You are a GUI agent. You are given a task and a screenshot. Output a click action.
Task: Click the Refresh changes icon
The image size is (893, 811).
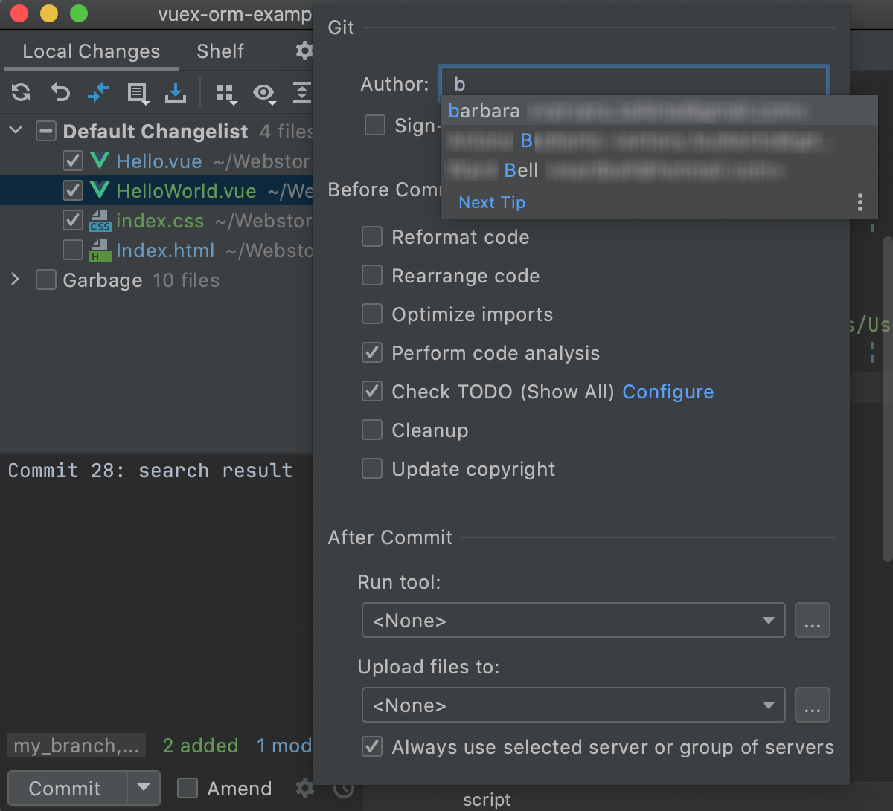click(21, 92)
